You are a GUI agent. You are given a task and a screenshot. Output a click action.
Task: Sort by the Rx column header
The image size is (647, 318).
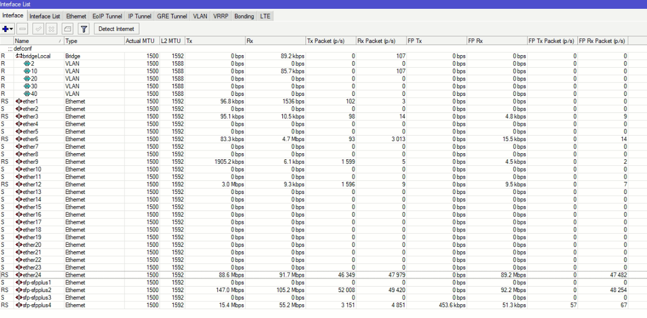click(x=276, y=41)
